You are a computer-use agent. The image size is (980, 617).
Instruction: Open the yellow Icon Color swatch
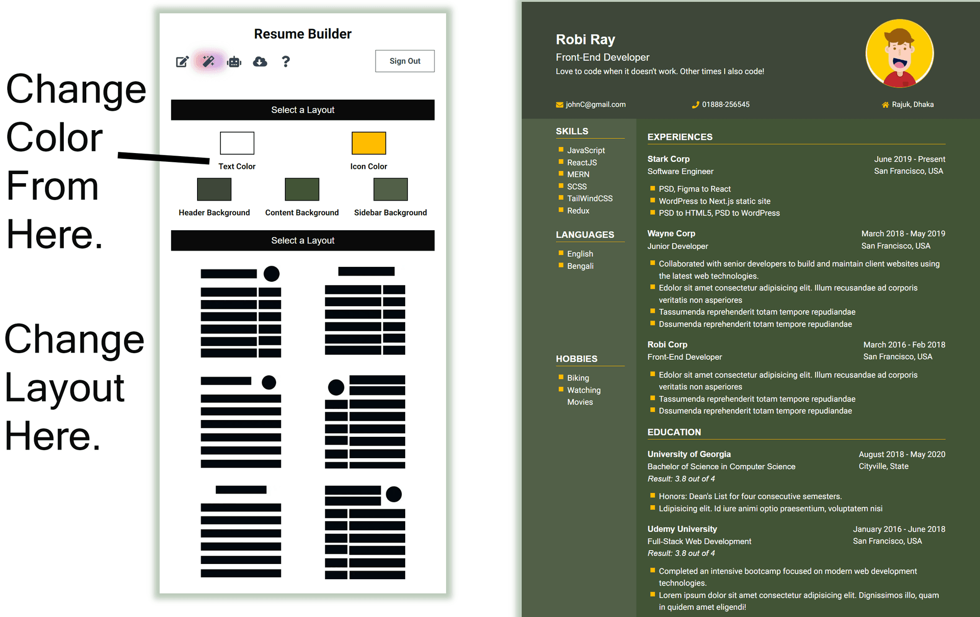369,143
